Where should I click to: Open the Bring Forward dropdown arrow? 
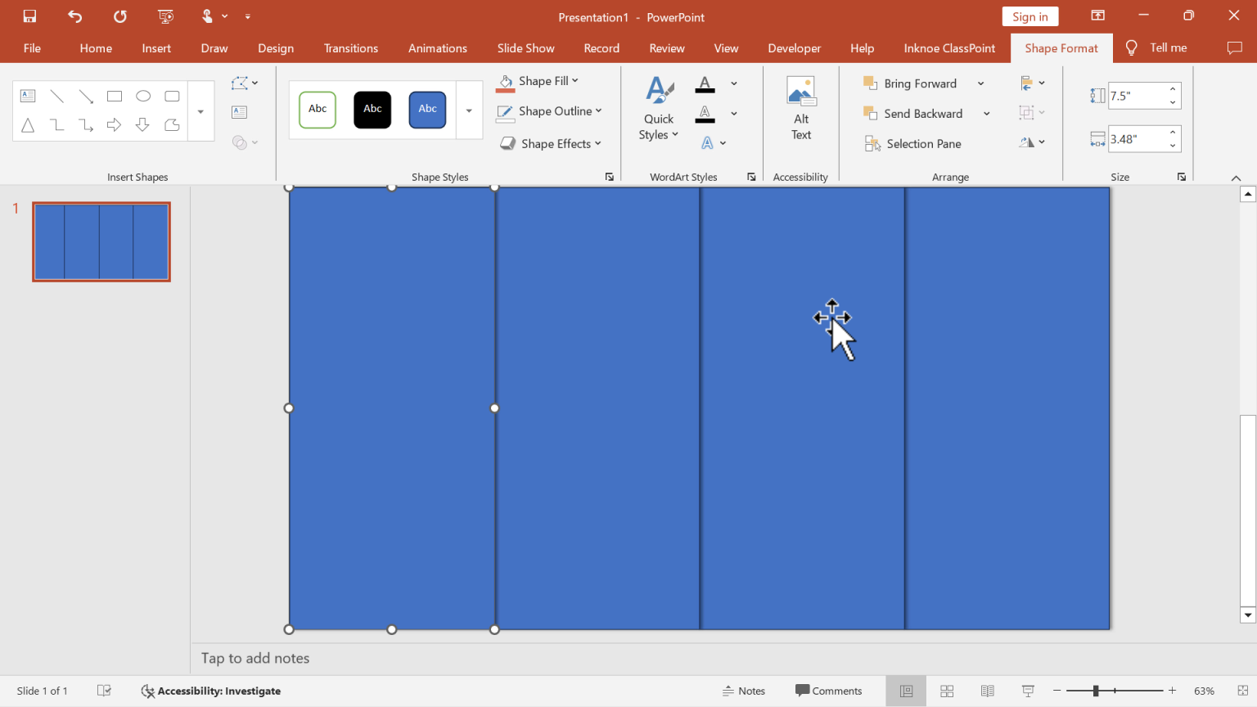point(980,83)
